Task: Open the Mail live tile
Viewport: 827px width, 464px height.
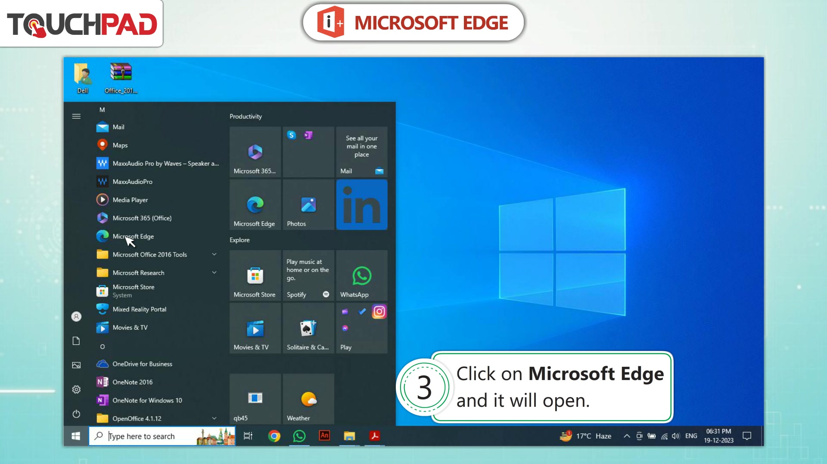Action: click(x=362, y=152)
